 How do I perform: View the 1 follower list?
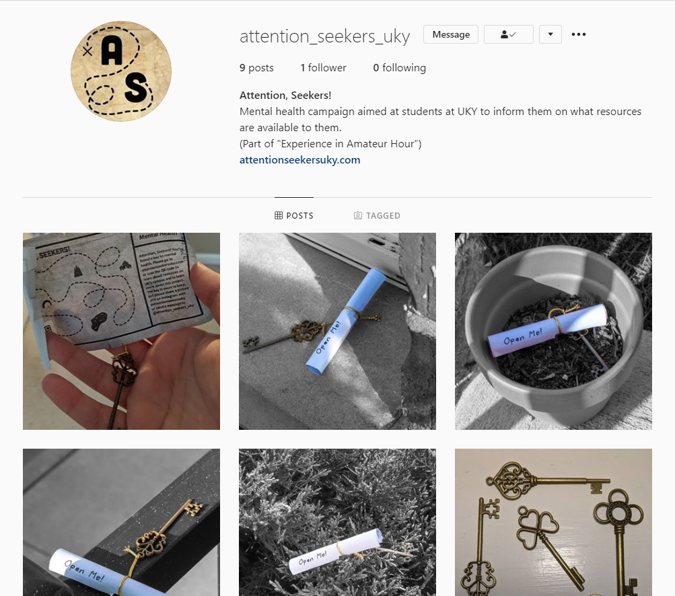click(323, 68)
